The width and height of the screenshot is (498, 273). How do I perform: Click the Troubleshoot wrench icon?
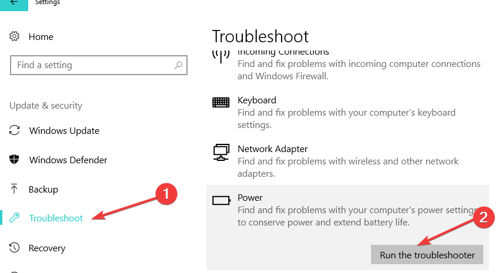(15, 218)
